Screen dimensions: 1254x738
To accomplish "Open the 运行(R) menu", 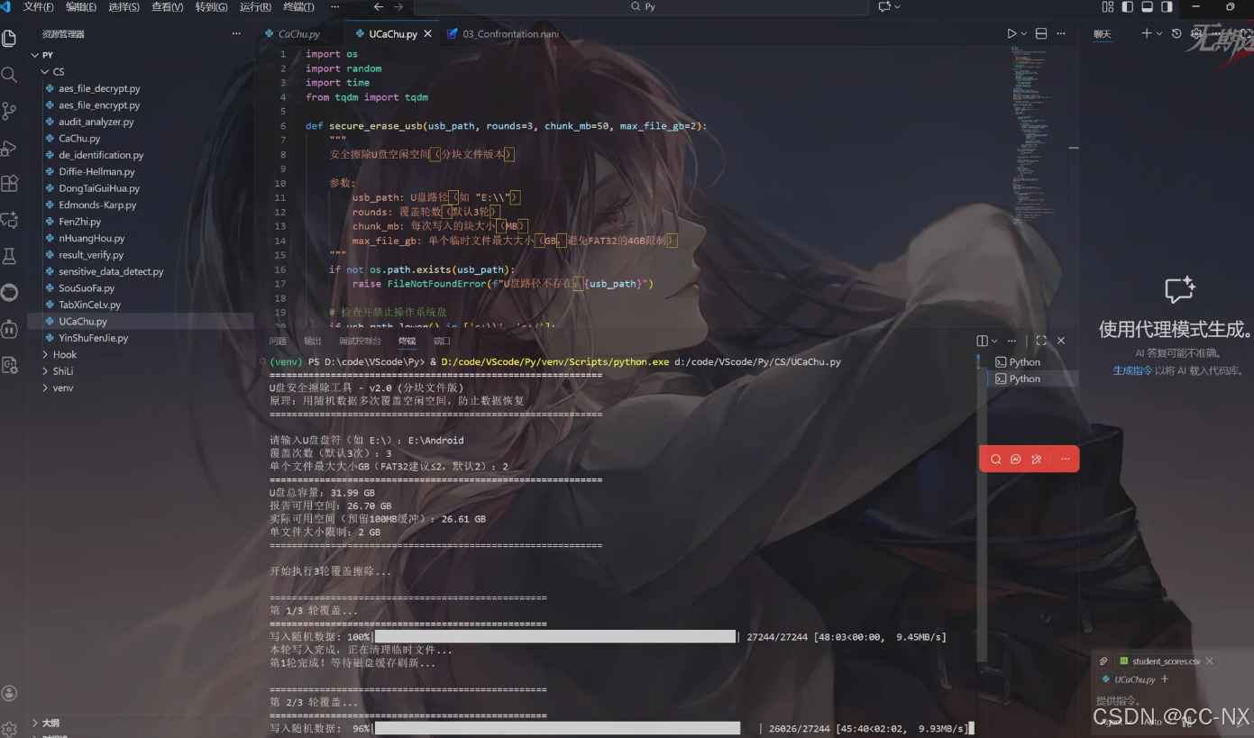I will 255,6.
